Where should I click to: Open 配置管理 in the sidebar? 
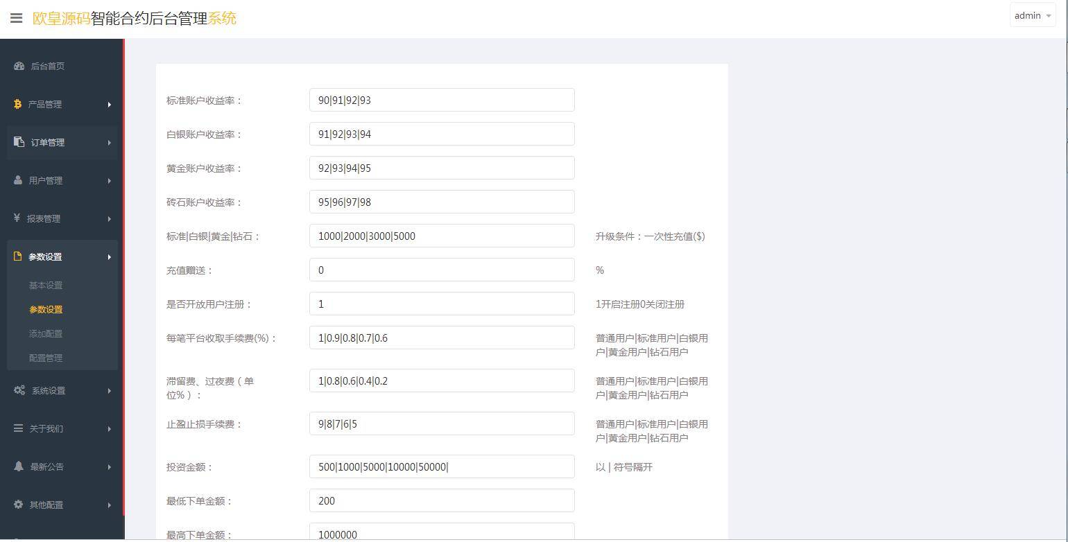point(45,358)
